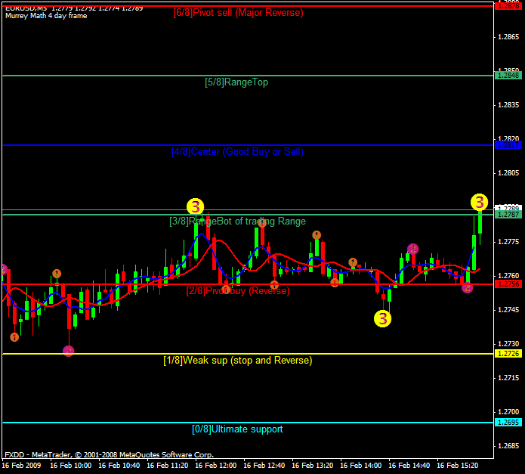Screen dimensions: 525x474
Task: Click the [1/8]Weak sup (stop and Reverse) label
Action: (238, 360)
